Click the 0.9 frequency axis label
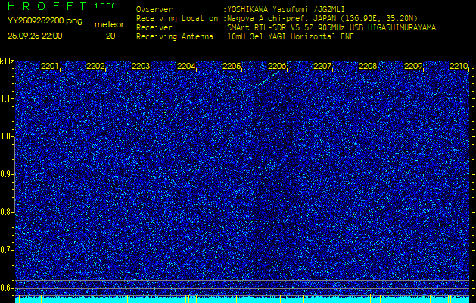This screenshot has width=476, height=303. pos(6,175)
